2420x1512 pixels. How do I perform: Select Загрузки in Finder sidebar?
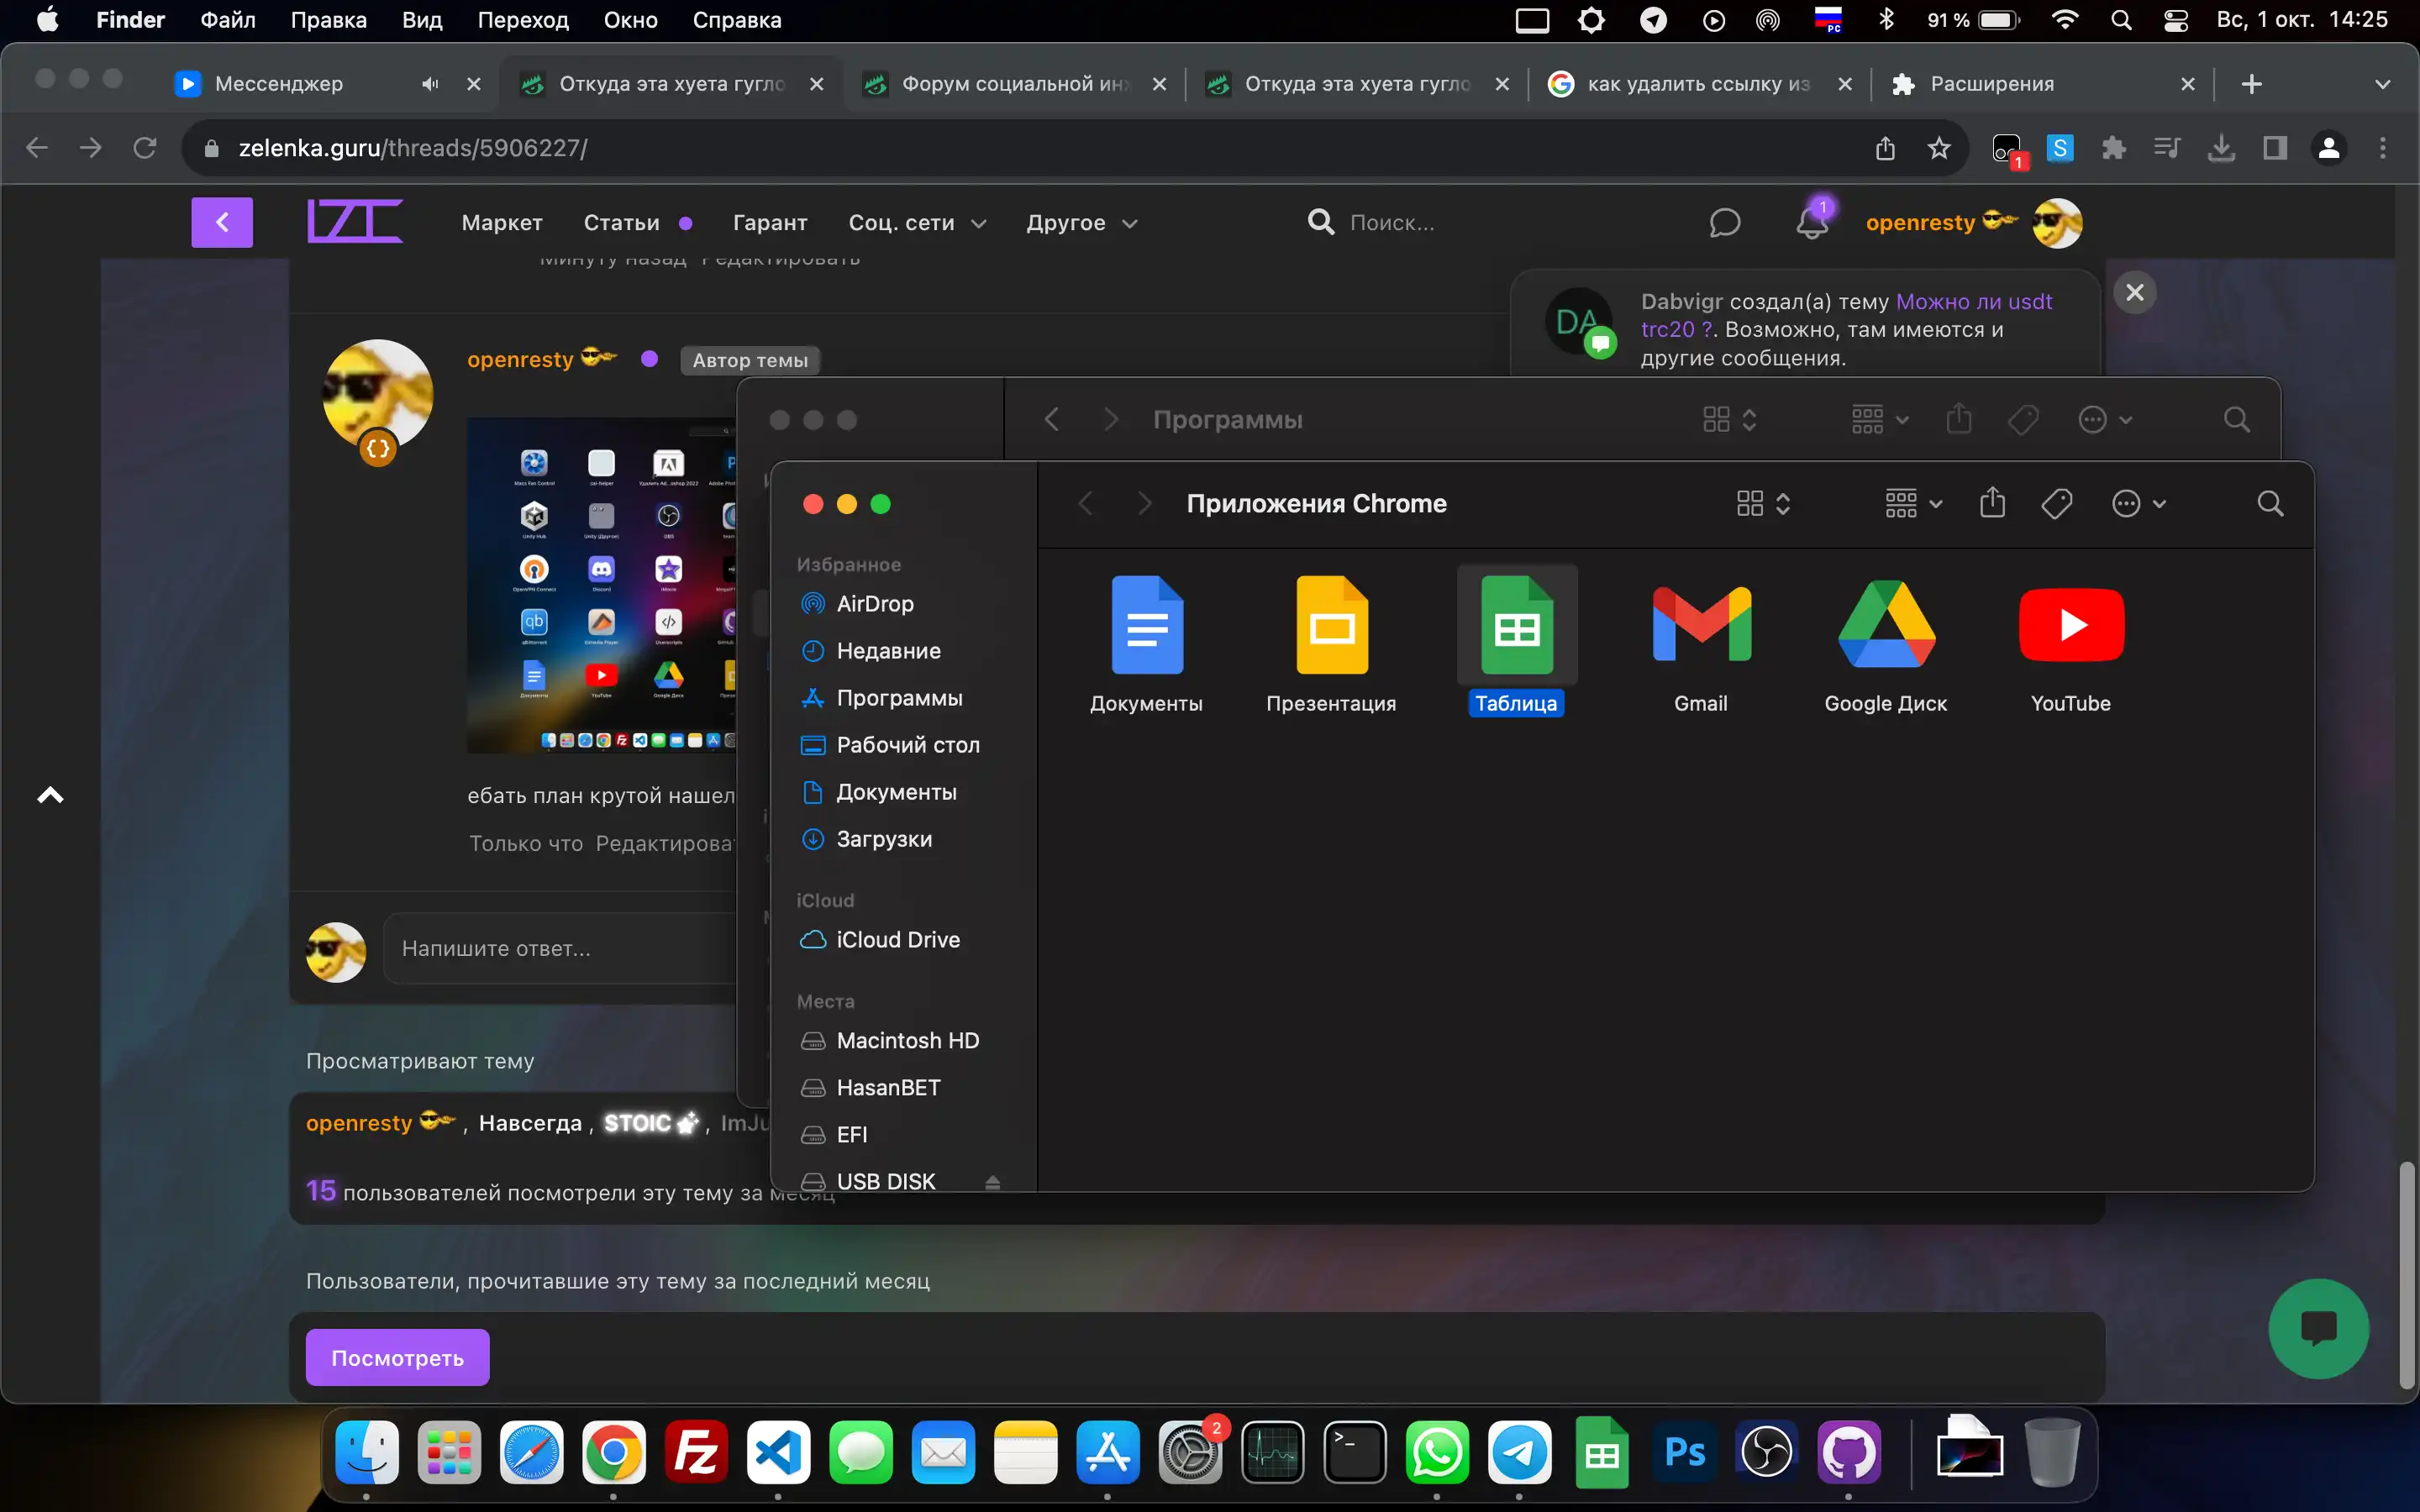[884, 839]
